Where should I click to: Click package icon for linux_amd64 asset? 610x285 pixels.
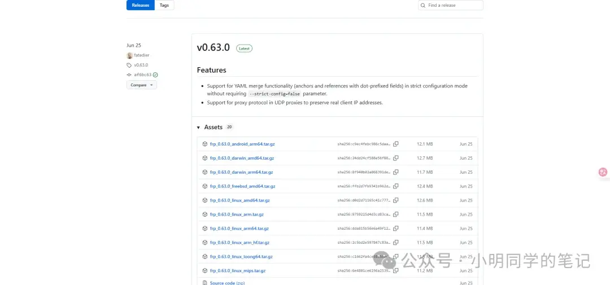pos(205,200)
